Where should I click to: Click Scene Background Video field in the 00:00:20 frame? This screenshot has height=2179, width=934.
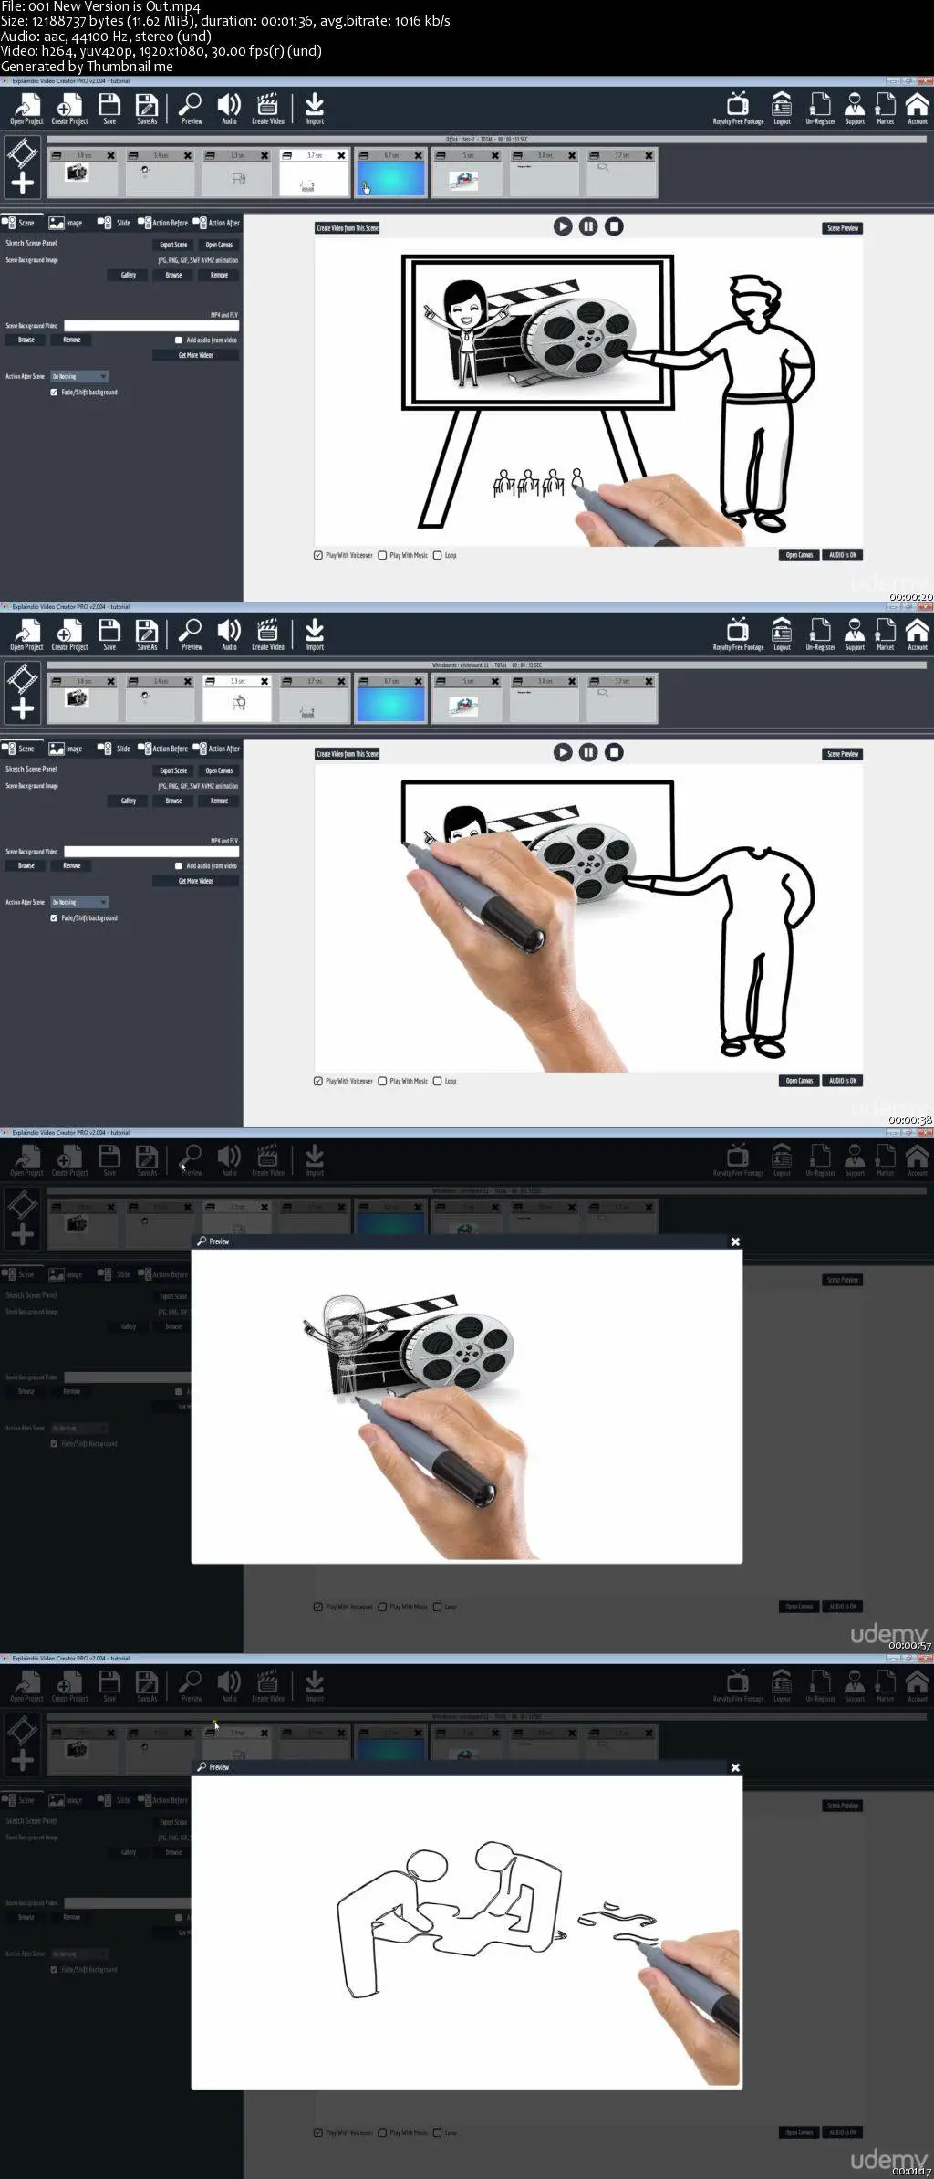click(x=151, y=326)
